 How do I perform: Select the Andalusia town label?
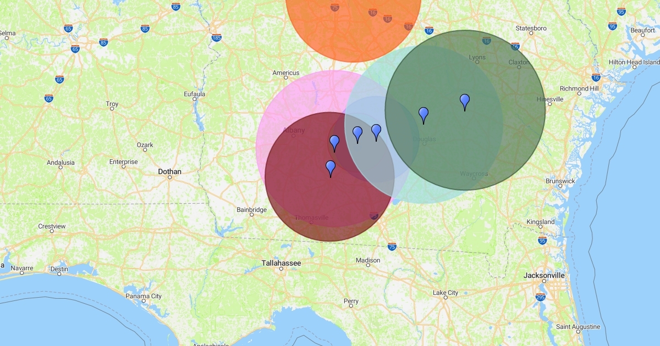pos(61,163)
